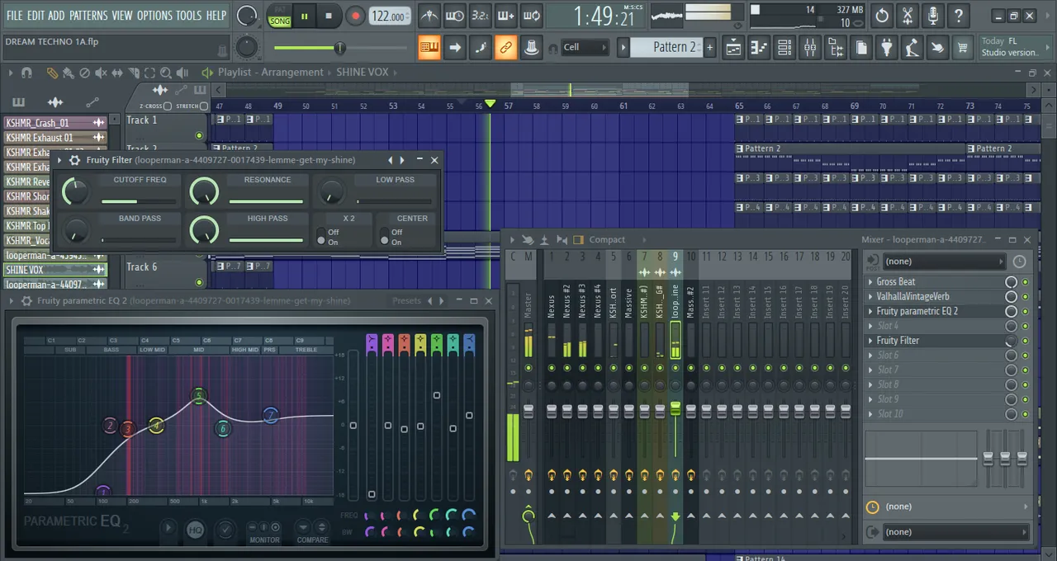Image resolution: width=1057 pixels, height=561 pixels.
Task: Select EQ band node 5
Action: [x=198, y=397]
